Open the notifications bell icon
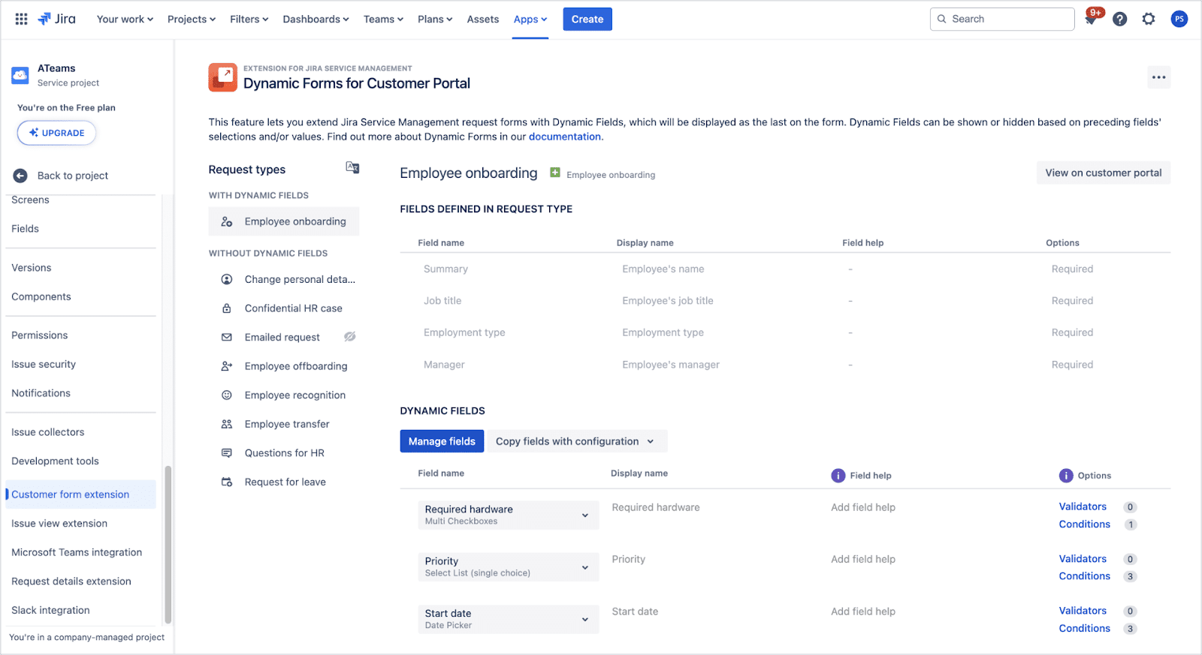Screen dimensions: 1202x655 pos(1091,19)
